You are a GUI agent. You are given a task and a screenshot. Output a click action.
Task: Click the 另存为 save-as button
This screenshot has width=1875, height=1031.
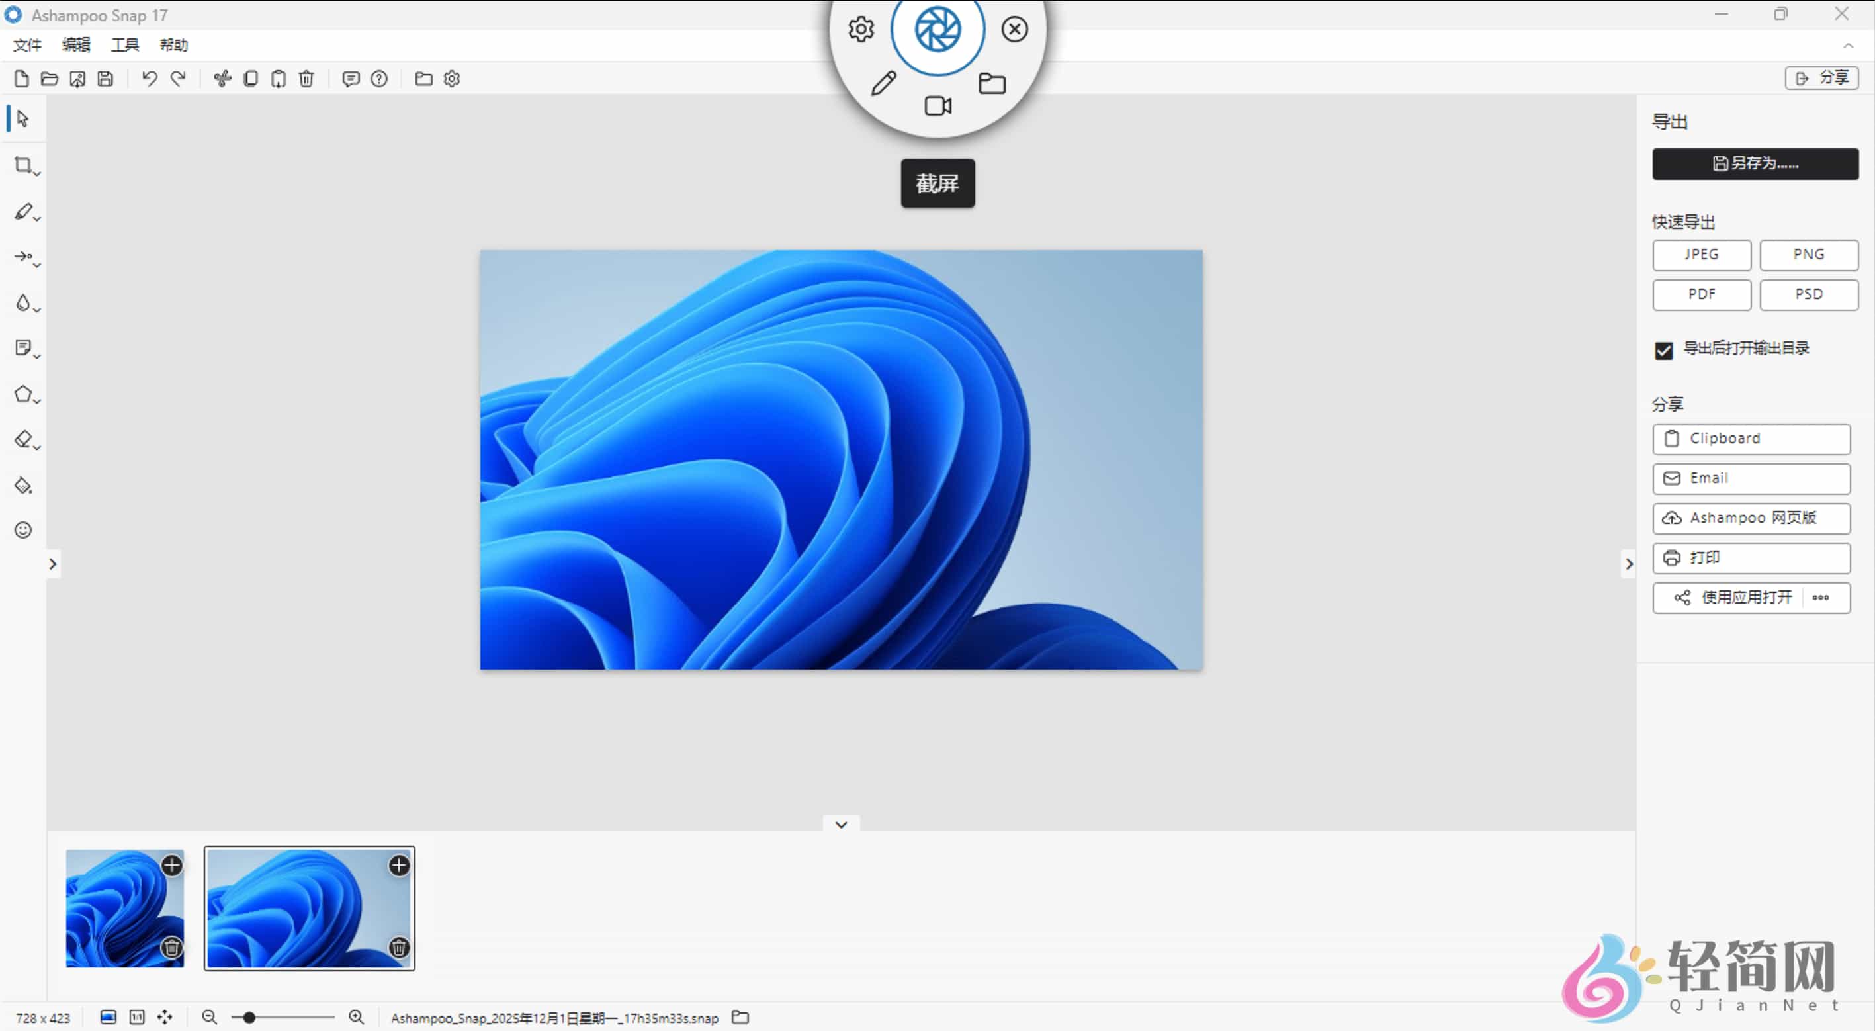[x=1755, y=164]
